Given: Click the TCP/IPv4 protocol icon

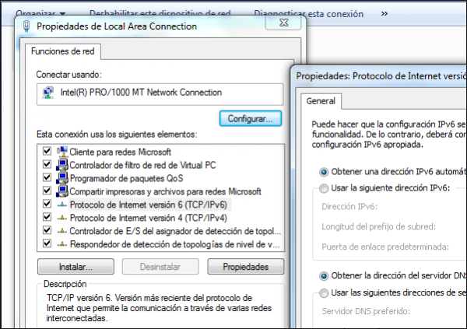Looking at the screenshot, I should [x=62, y=218].
